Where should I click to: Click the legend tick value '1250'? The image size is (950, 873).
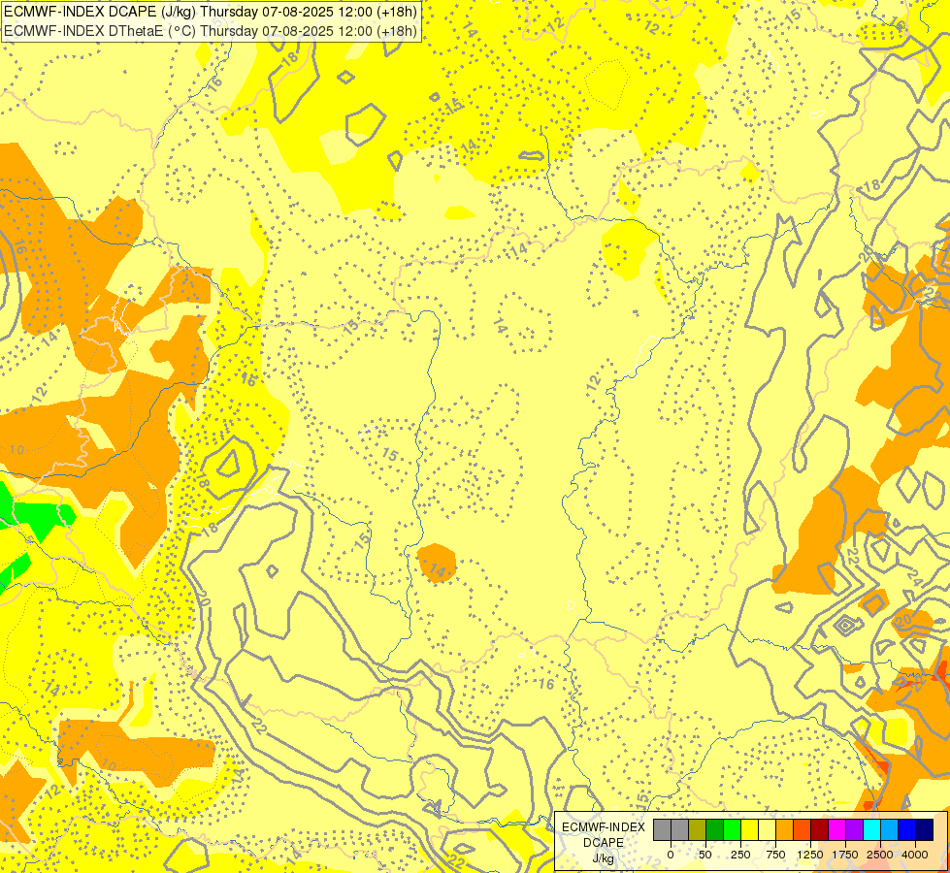coord(810,855)
